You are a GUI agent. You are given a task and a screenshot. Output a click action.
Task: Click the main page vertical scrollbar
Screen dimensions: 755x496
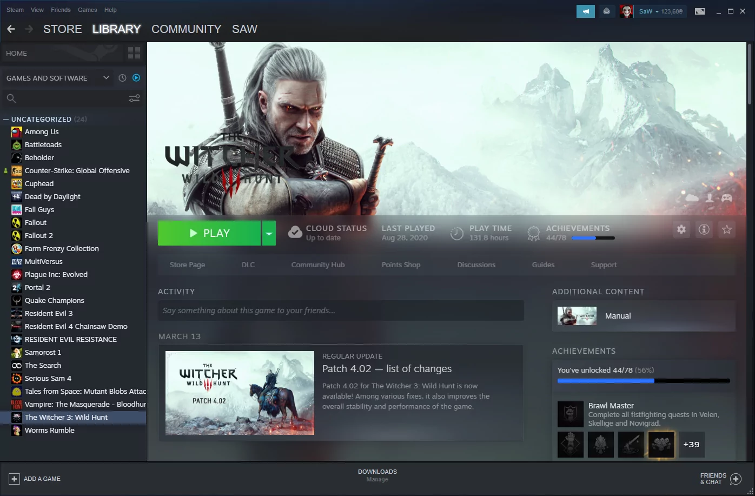[750, 73]
